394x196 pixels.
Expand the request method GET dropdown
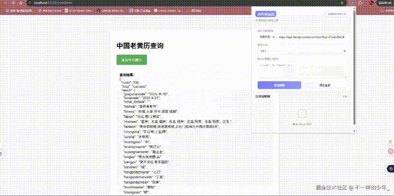[x=302, y=51]
